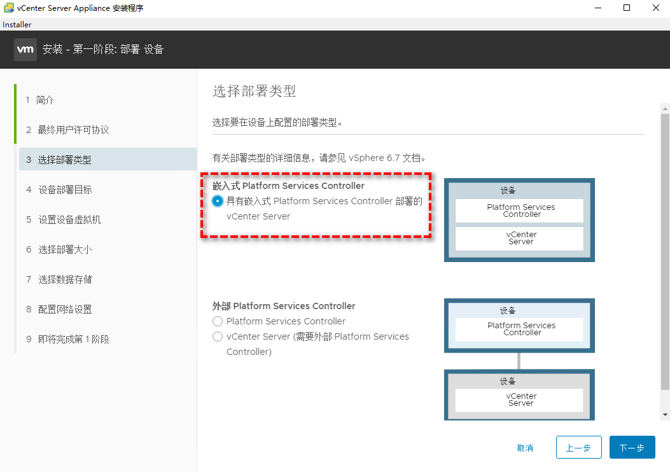Click the scrollbar down arrow

[665, 414]
